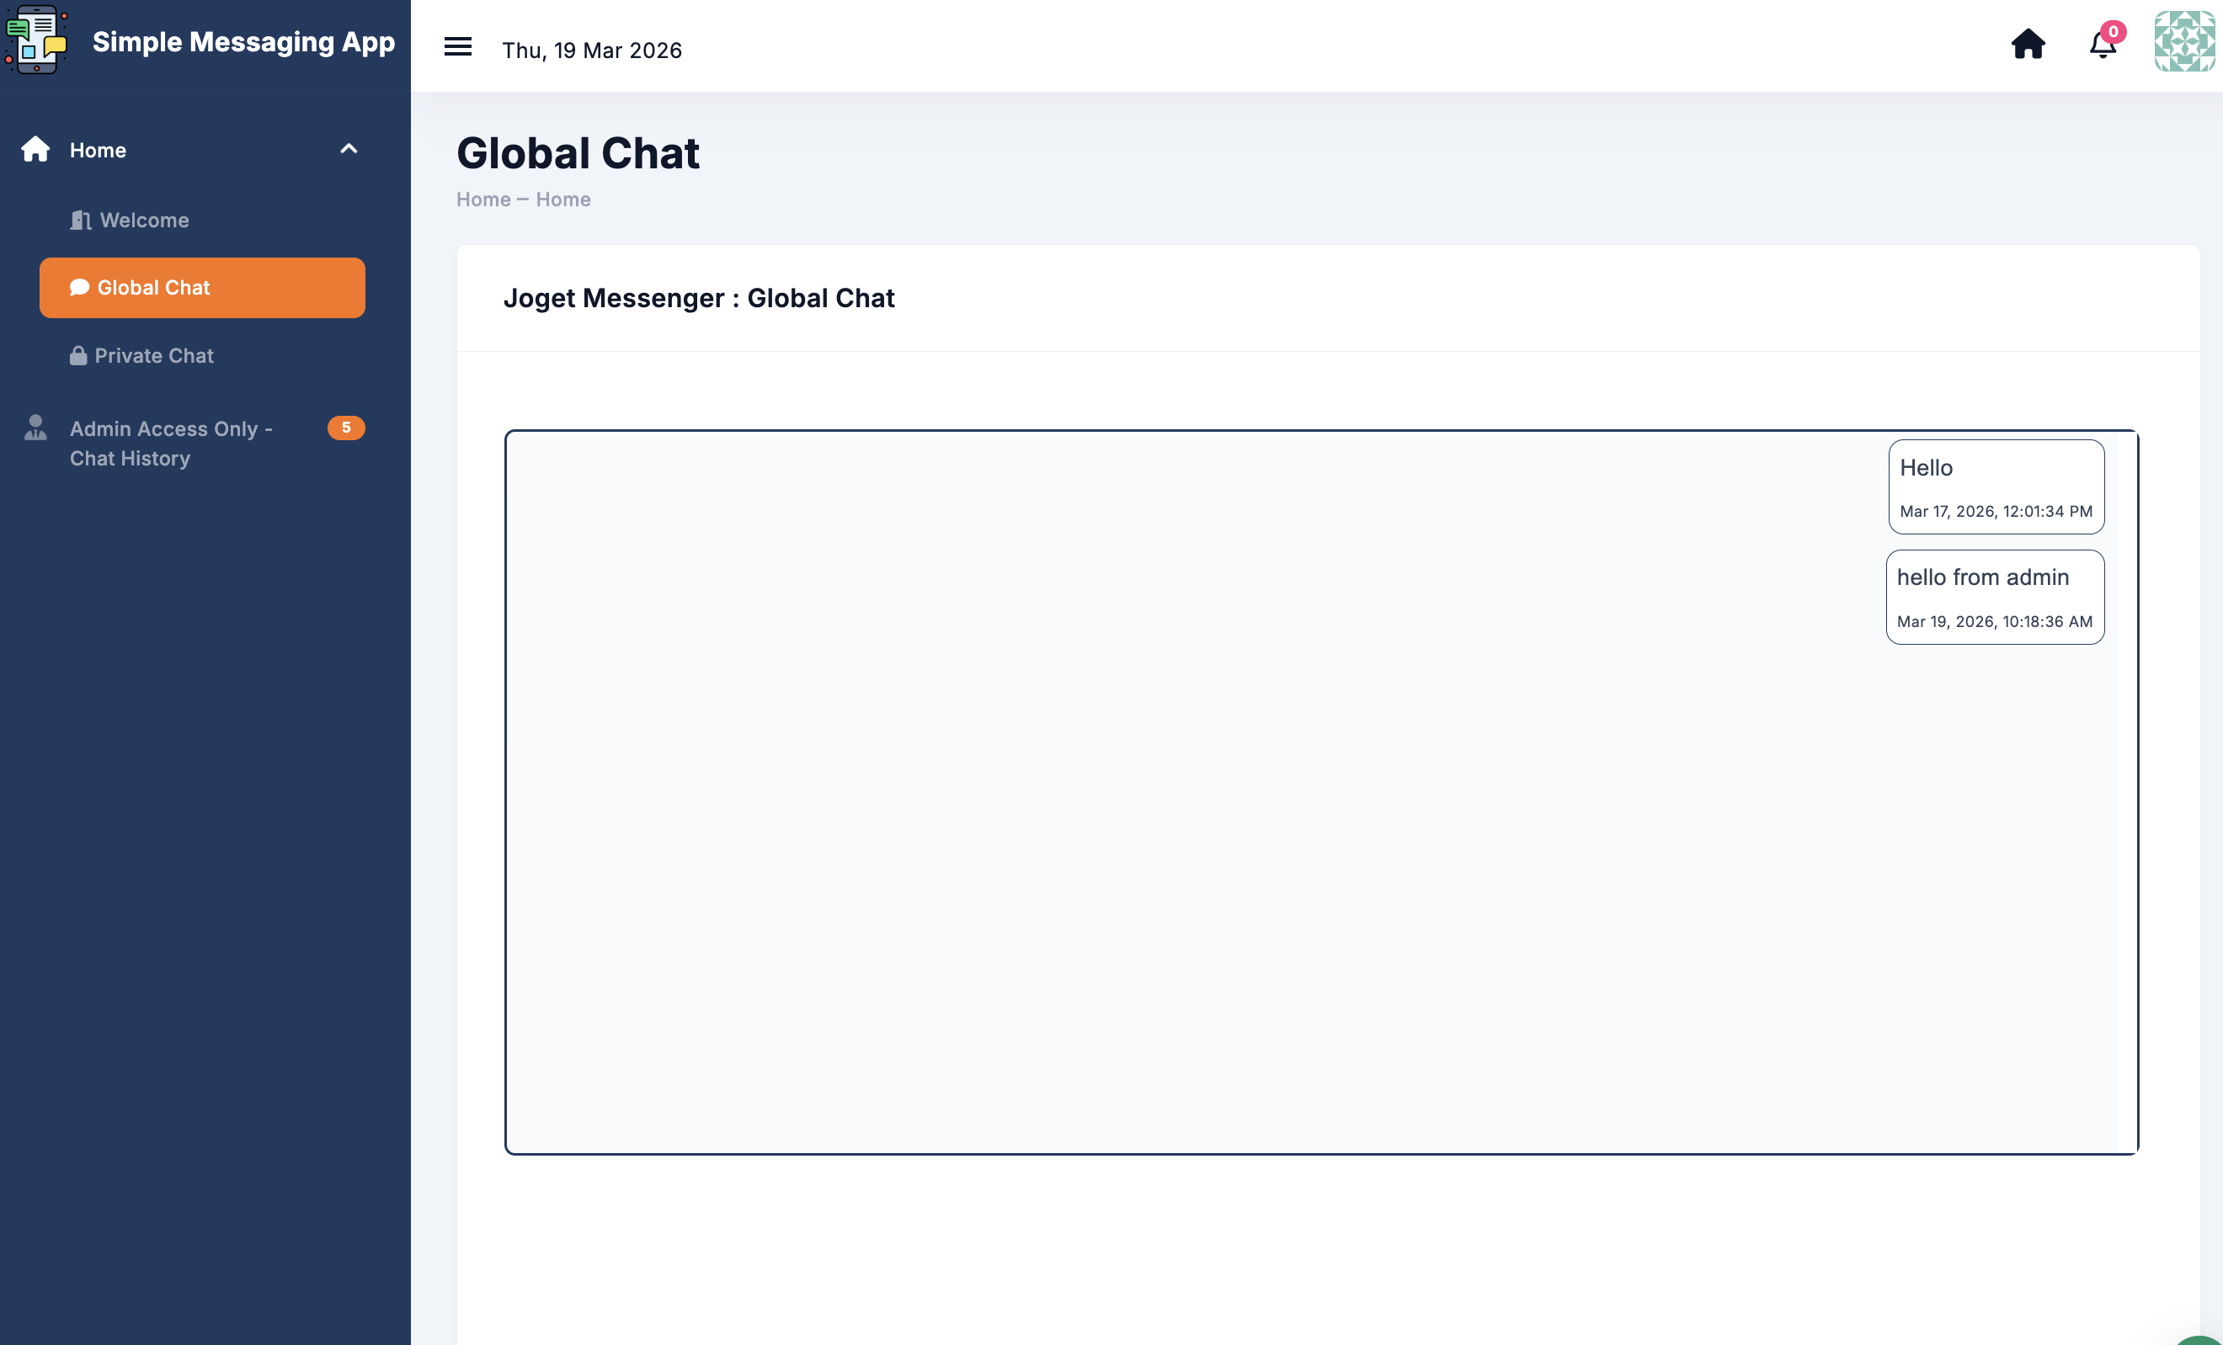This screenshot has height=1345, width=2223.
Task: Collapse the Home menu chevron
Action: 349,150
